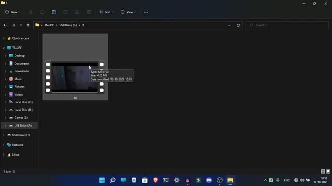Go forward with the right arrow

(x=13, y=25)
